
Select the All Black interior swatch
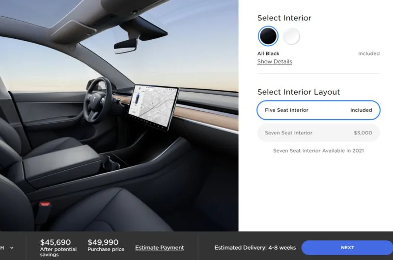(x=268, y=36)
